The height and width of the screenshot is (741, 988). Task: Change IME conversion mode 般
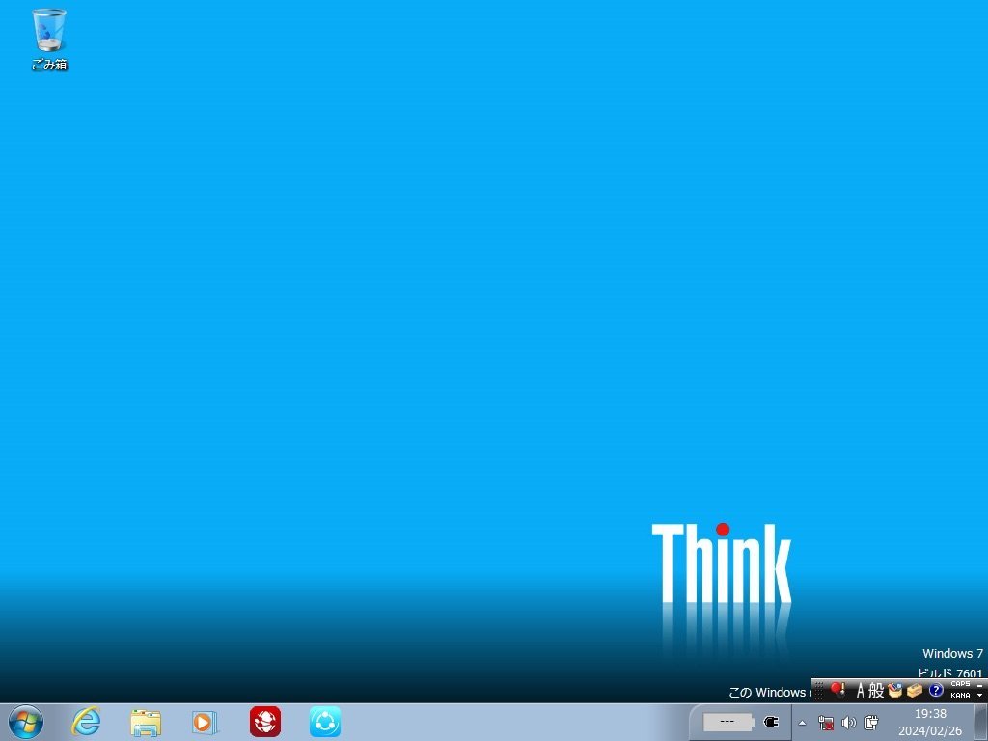(876, 691)
